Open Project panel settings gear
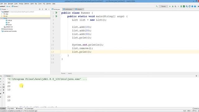This screenshot has height=112, width=199. [x=46, y=9]
